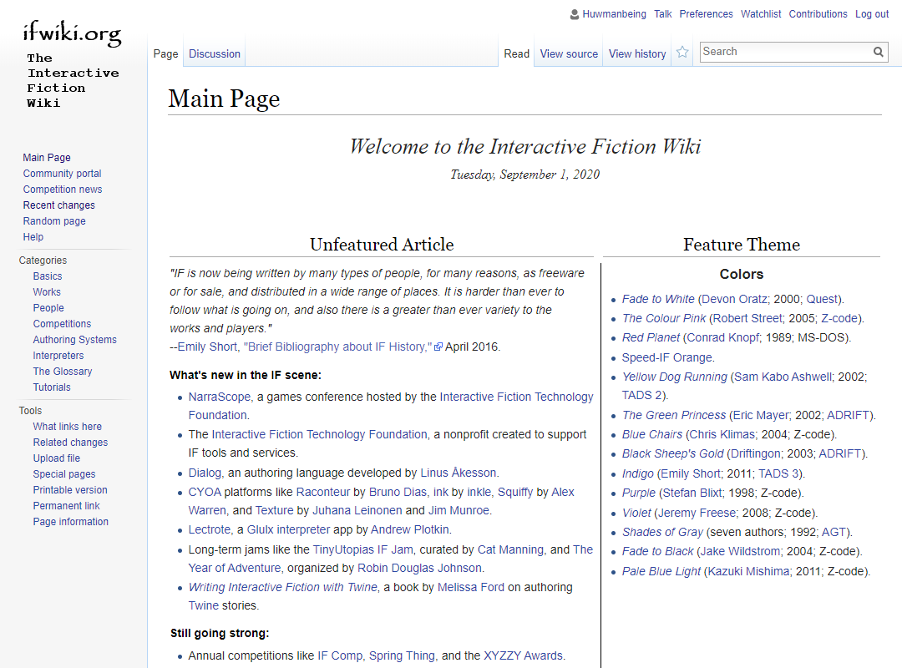Image resolution: width=902 pixels, height=668 pixels.
Task: Open the Speed-IF Orange link
Action: point(667,358)
